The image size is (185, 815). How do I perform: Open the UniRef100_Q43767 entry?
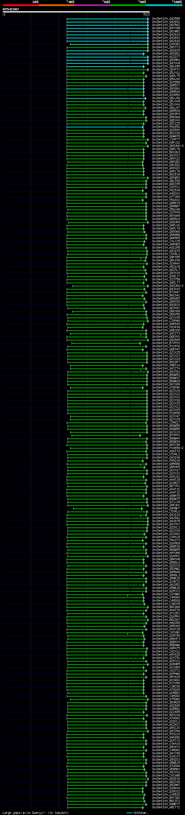pos(166,524)
